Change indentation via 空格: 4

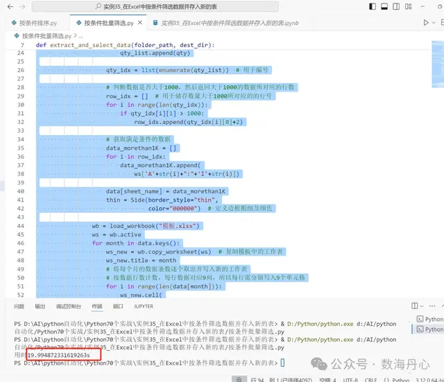pos(327,380)
